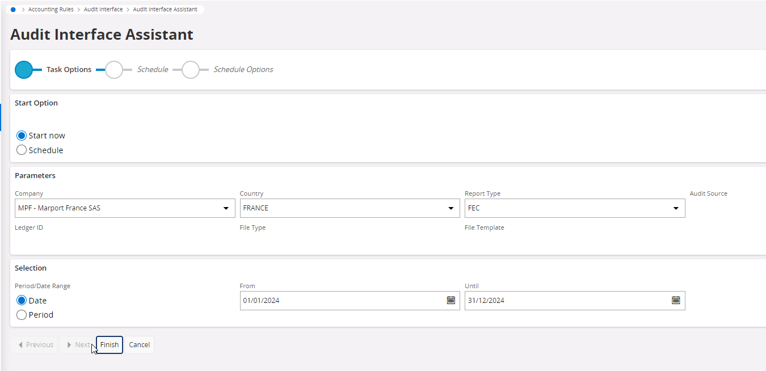Choose the Schedule start option
Screen dimensions: 766x371
[22, 150]
